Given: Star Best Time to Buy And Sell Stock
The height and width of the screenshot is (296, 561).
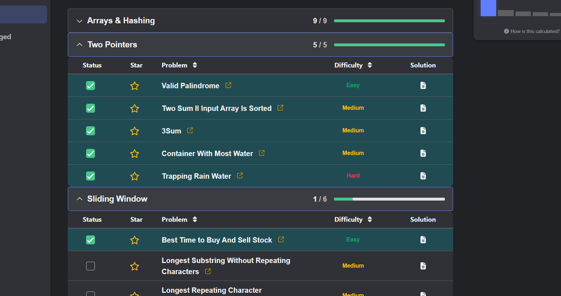Looking at the screenshot, I should coord(135,240).
